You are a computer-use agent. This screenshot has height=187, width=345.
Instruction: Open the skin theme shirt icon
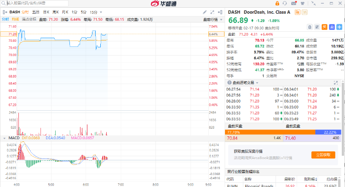point(303,3)
